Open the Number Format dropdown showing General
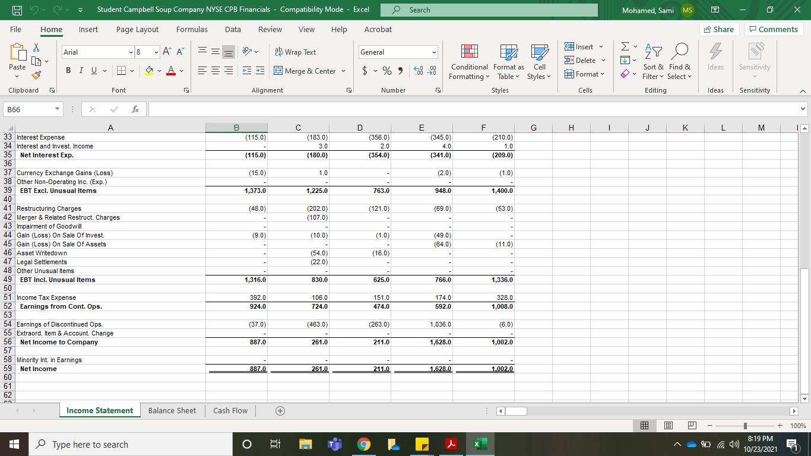This screenshot has height=456, width=811. pos(395,52)
